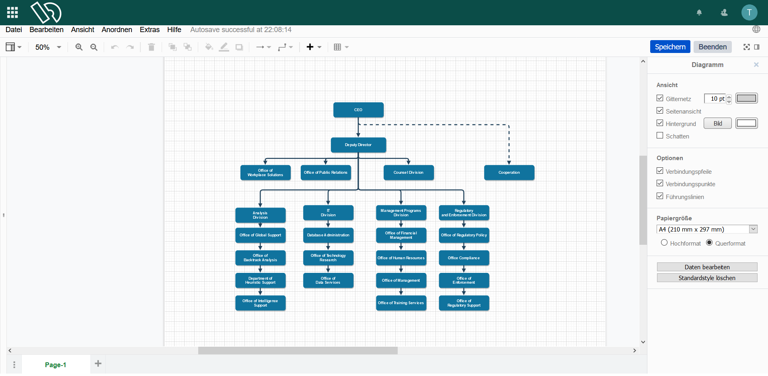This screenshot has width=768, height=376.
Task: Select the Cooperation box in diagram
Action: [x=509, y=172]
